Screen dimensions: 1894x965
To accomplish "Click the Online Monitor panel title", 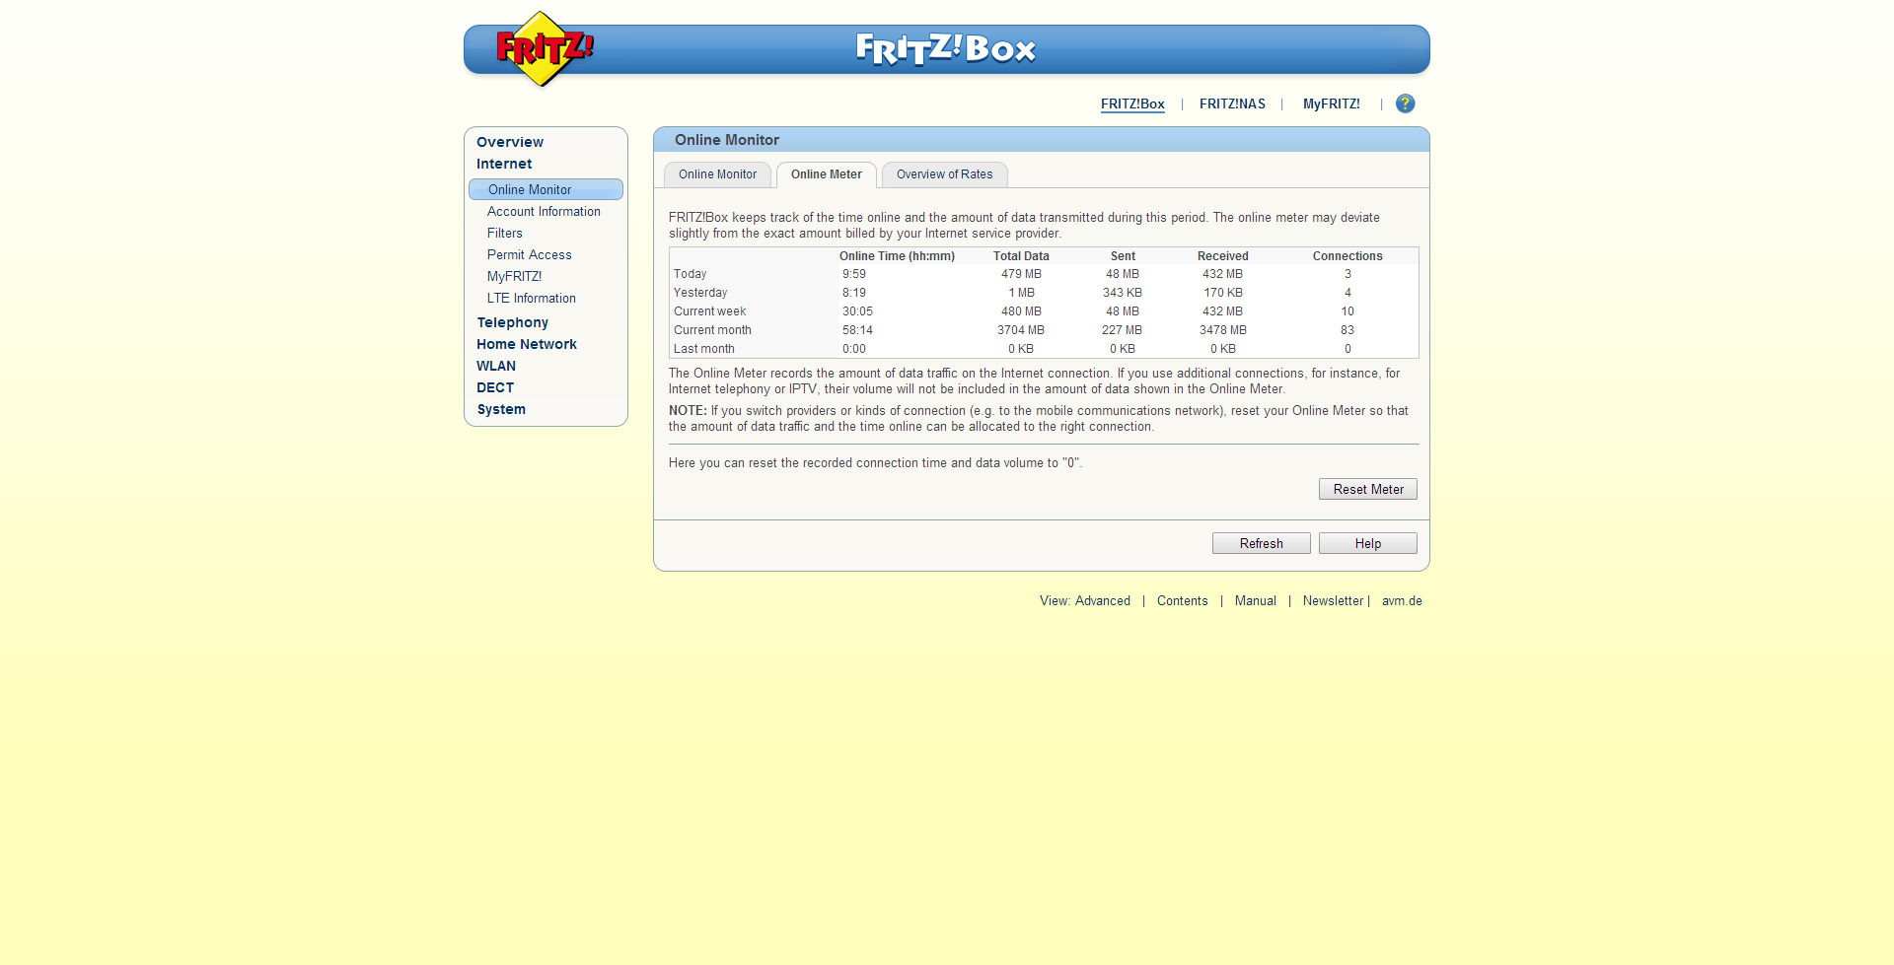I will point(727,140).
